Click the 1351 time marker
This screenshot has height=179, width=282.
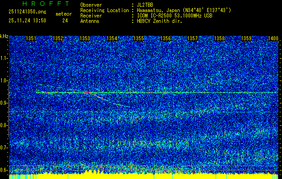31,39
